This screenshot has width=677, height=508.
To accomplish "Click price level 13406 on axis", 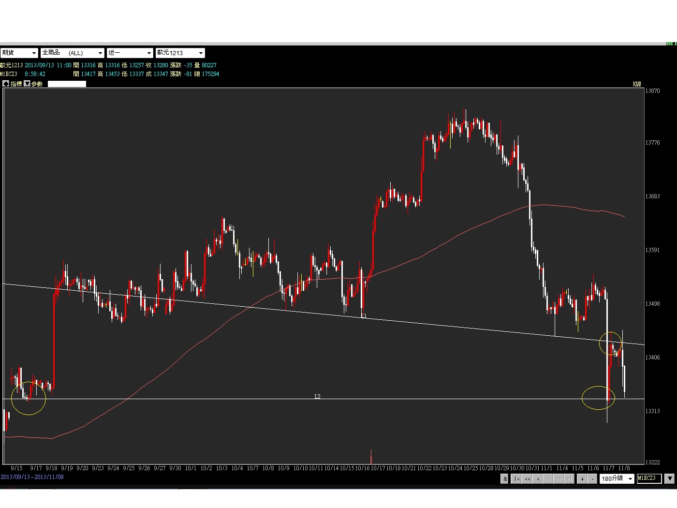I will [x=652, y=358].
